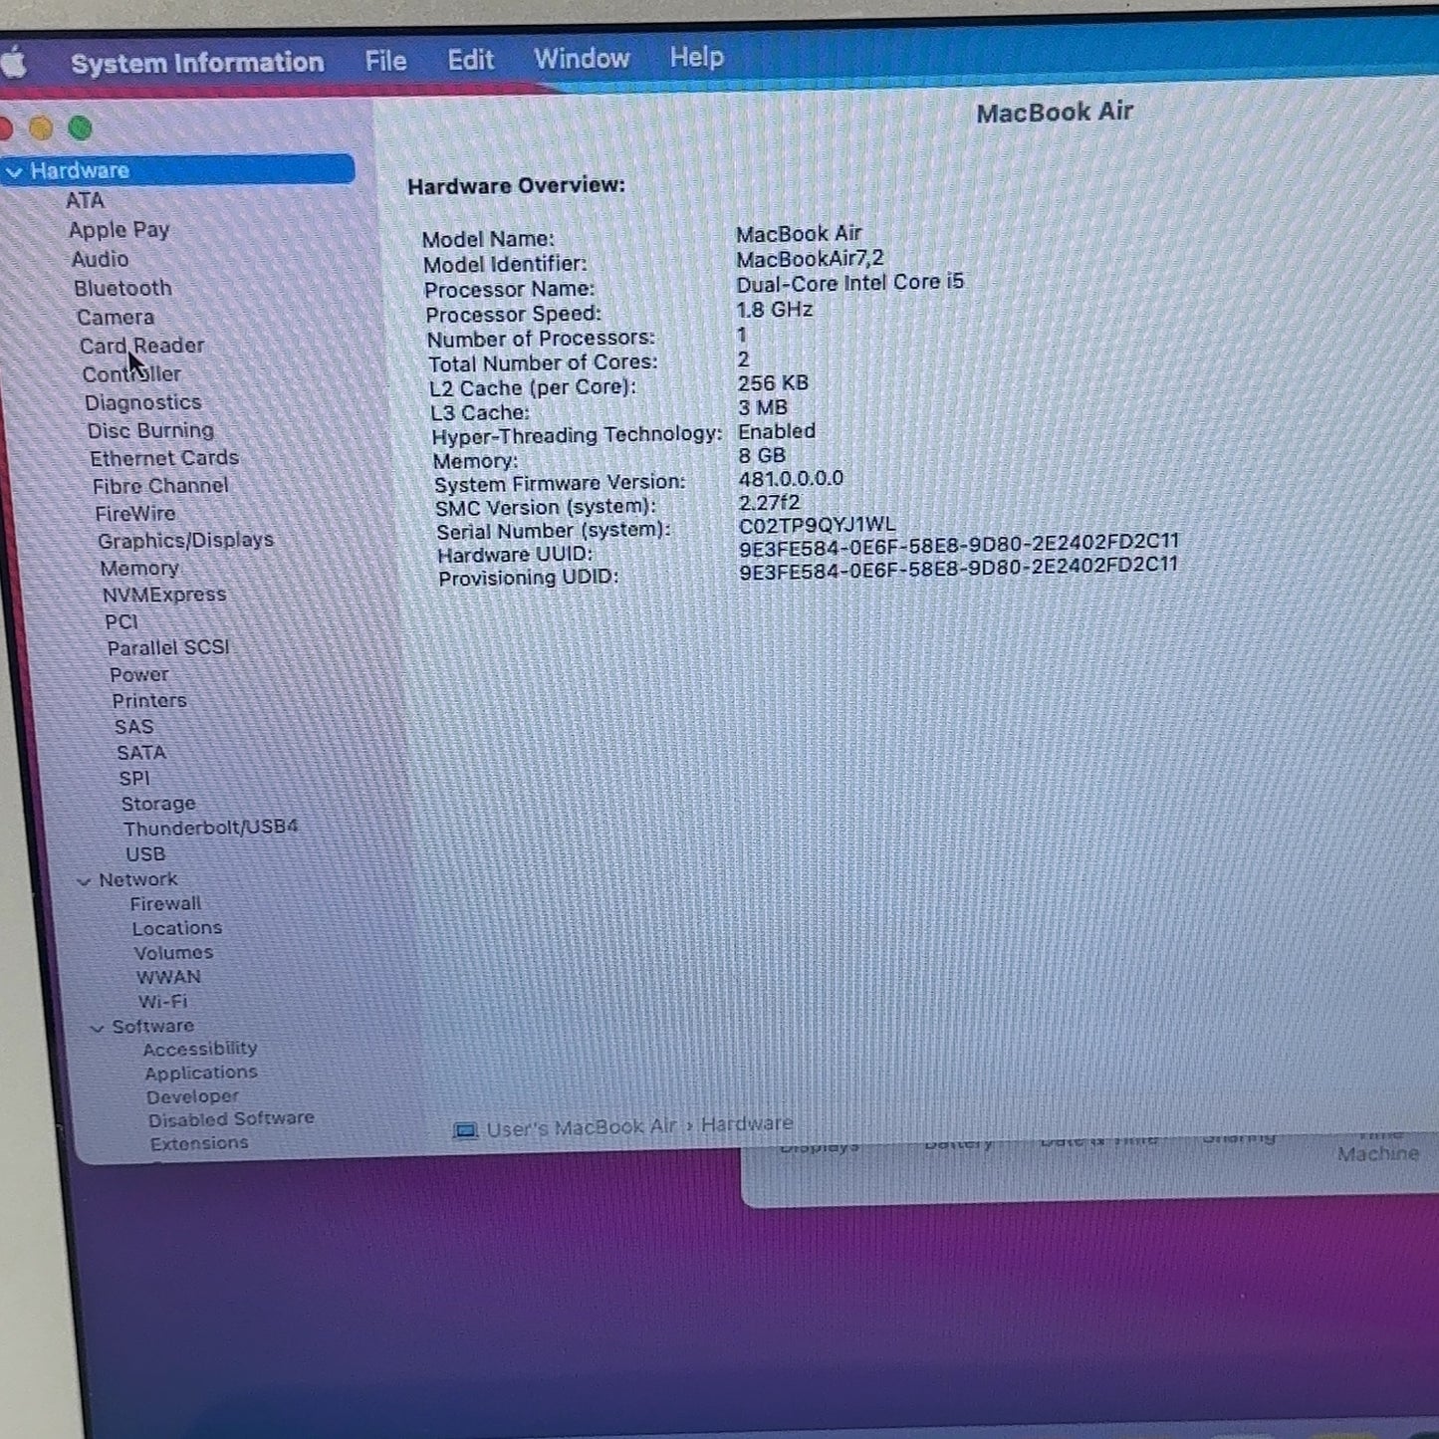1439x1439 pixels.
Task: Select Printers in the sidebar
Action: click(x=149, y=700)
